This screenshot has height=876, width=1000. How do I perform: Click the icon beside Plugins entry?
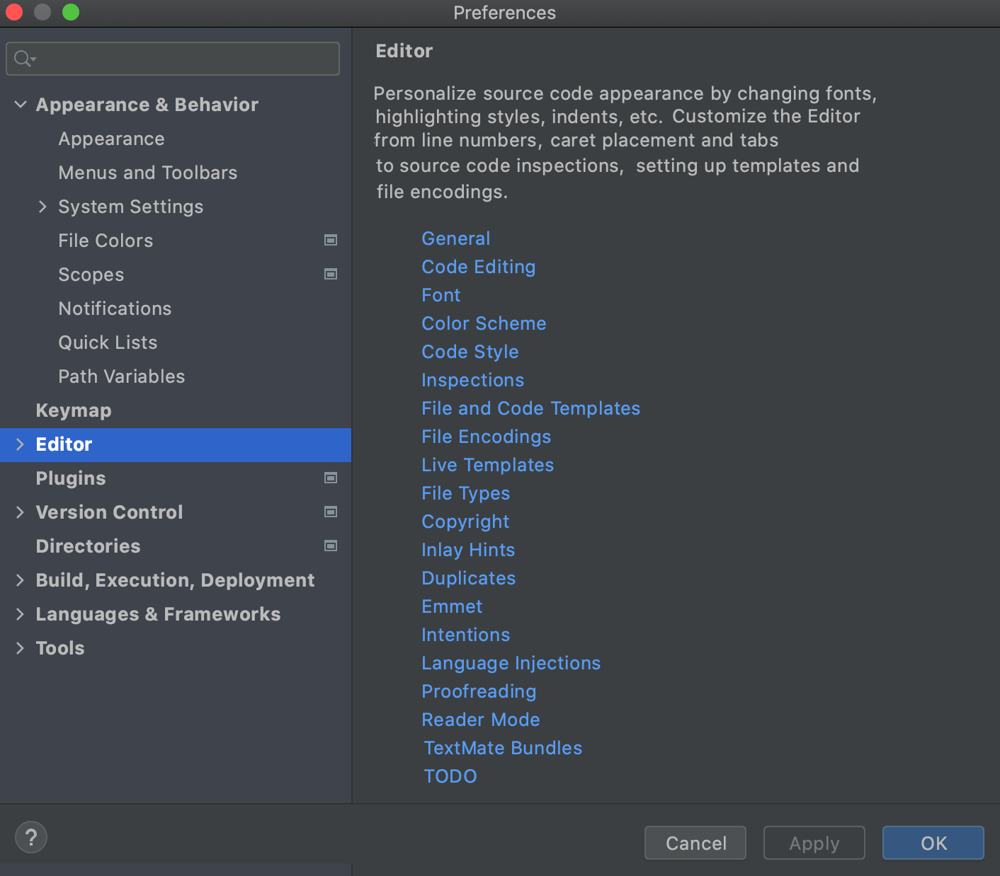pyautogui.click(x=330, y=478)
